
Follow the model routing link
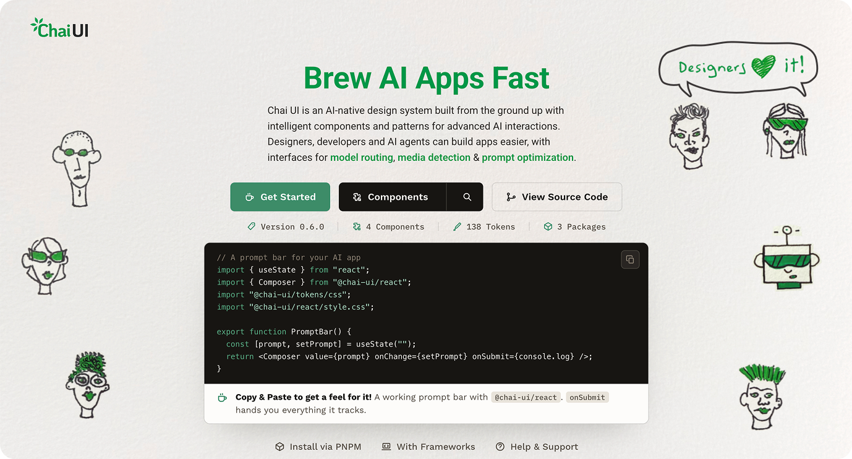(362, 158)
